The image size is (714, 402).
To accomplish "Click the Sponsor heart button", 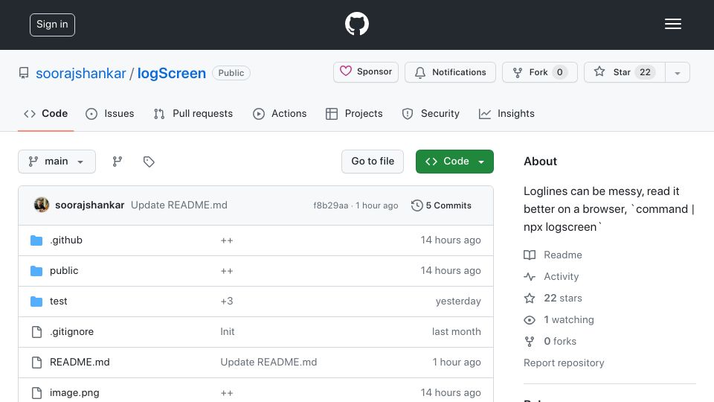I will [366, 72].
